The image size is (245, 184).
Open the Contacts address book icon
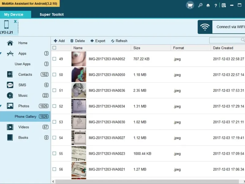click(10, 74)
